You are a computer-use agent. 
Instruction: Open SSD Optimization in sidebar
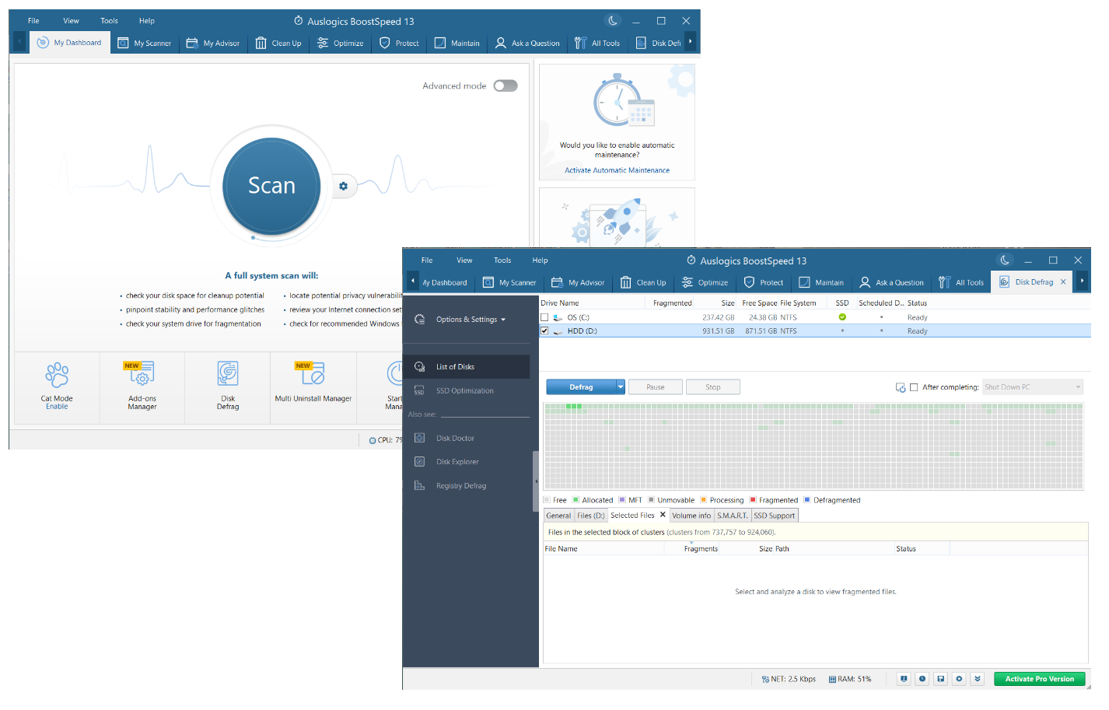click(467, 391)
